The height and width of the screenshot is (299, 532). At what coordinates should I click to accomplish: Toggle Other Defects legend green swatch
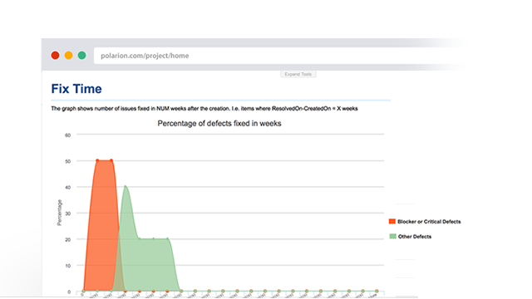pos(392,236)
